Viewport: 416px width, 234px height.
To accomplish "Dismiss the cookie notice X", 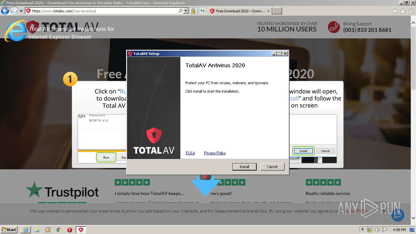I will 384,211.
